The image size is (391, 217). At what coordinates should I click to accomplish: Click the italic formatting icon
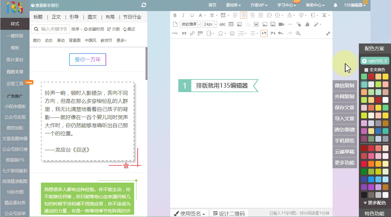183,15
